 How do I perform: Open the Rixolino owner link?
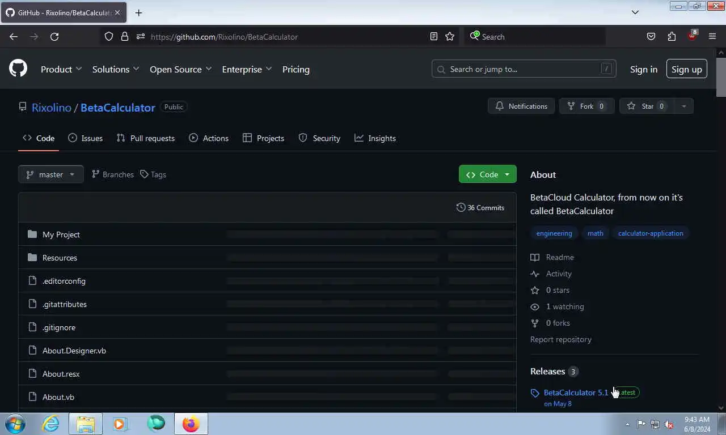pyautogui.click(x=52, y=108)
